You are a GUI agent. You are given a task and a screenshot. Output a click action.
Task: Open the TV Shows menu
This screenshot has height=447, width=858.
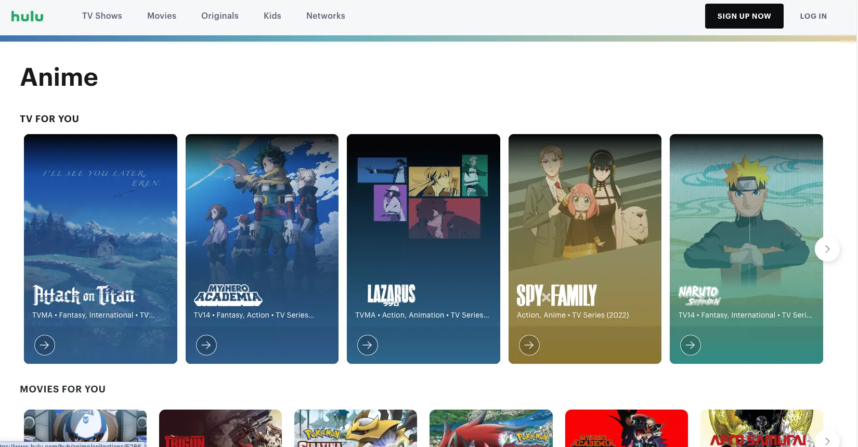(102, 16)
